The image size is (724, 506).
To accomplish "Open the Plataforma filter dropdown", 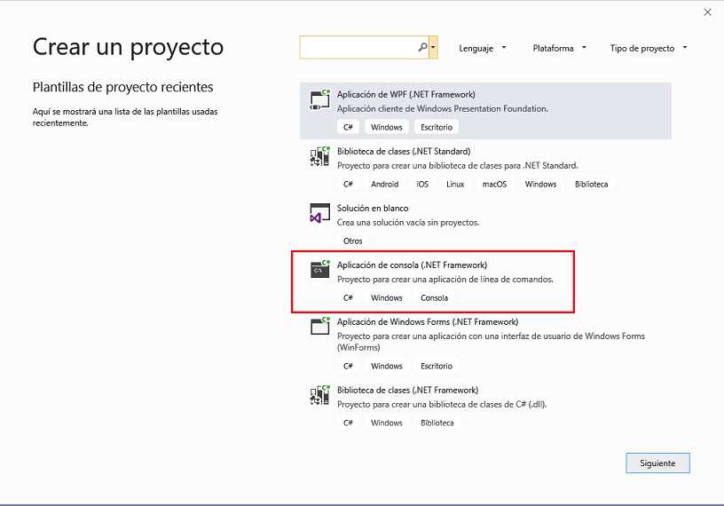I will pos(559,48).
